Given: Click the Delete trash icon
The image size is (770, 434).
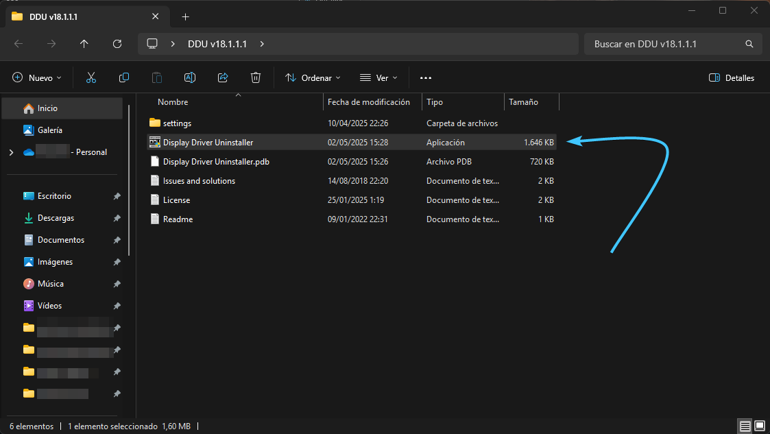Looking at the screenshot, I should [255, 77].
